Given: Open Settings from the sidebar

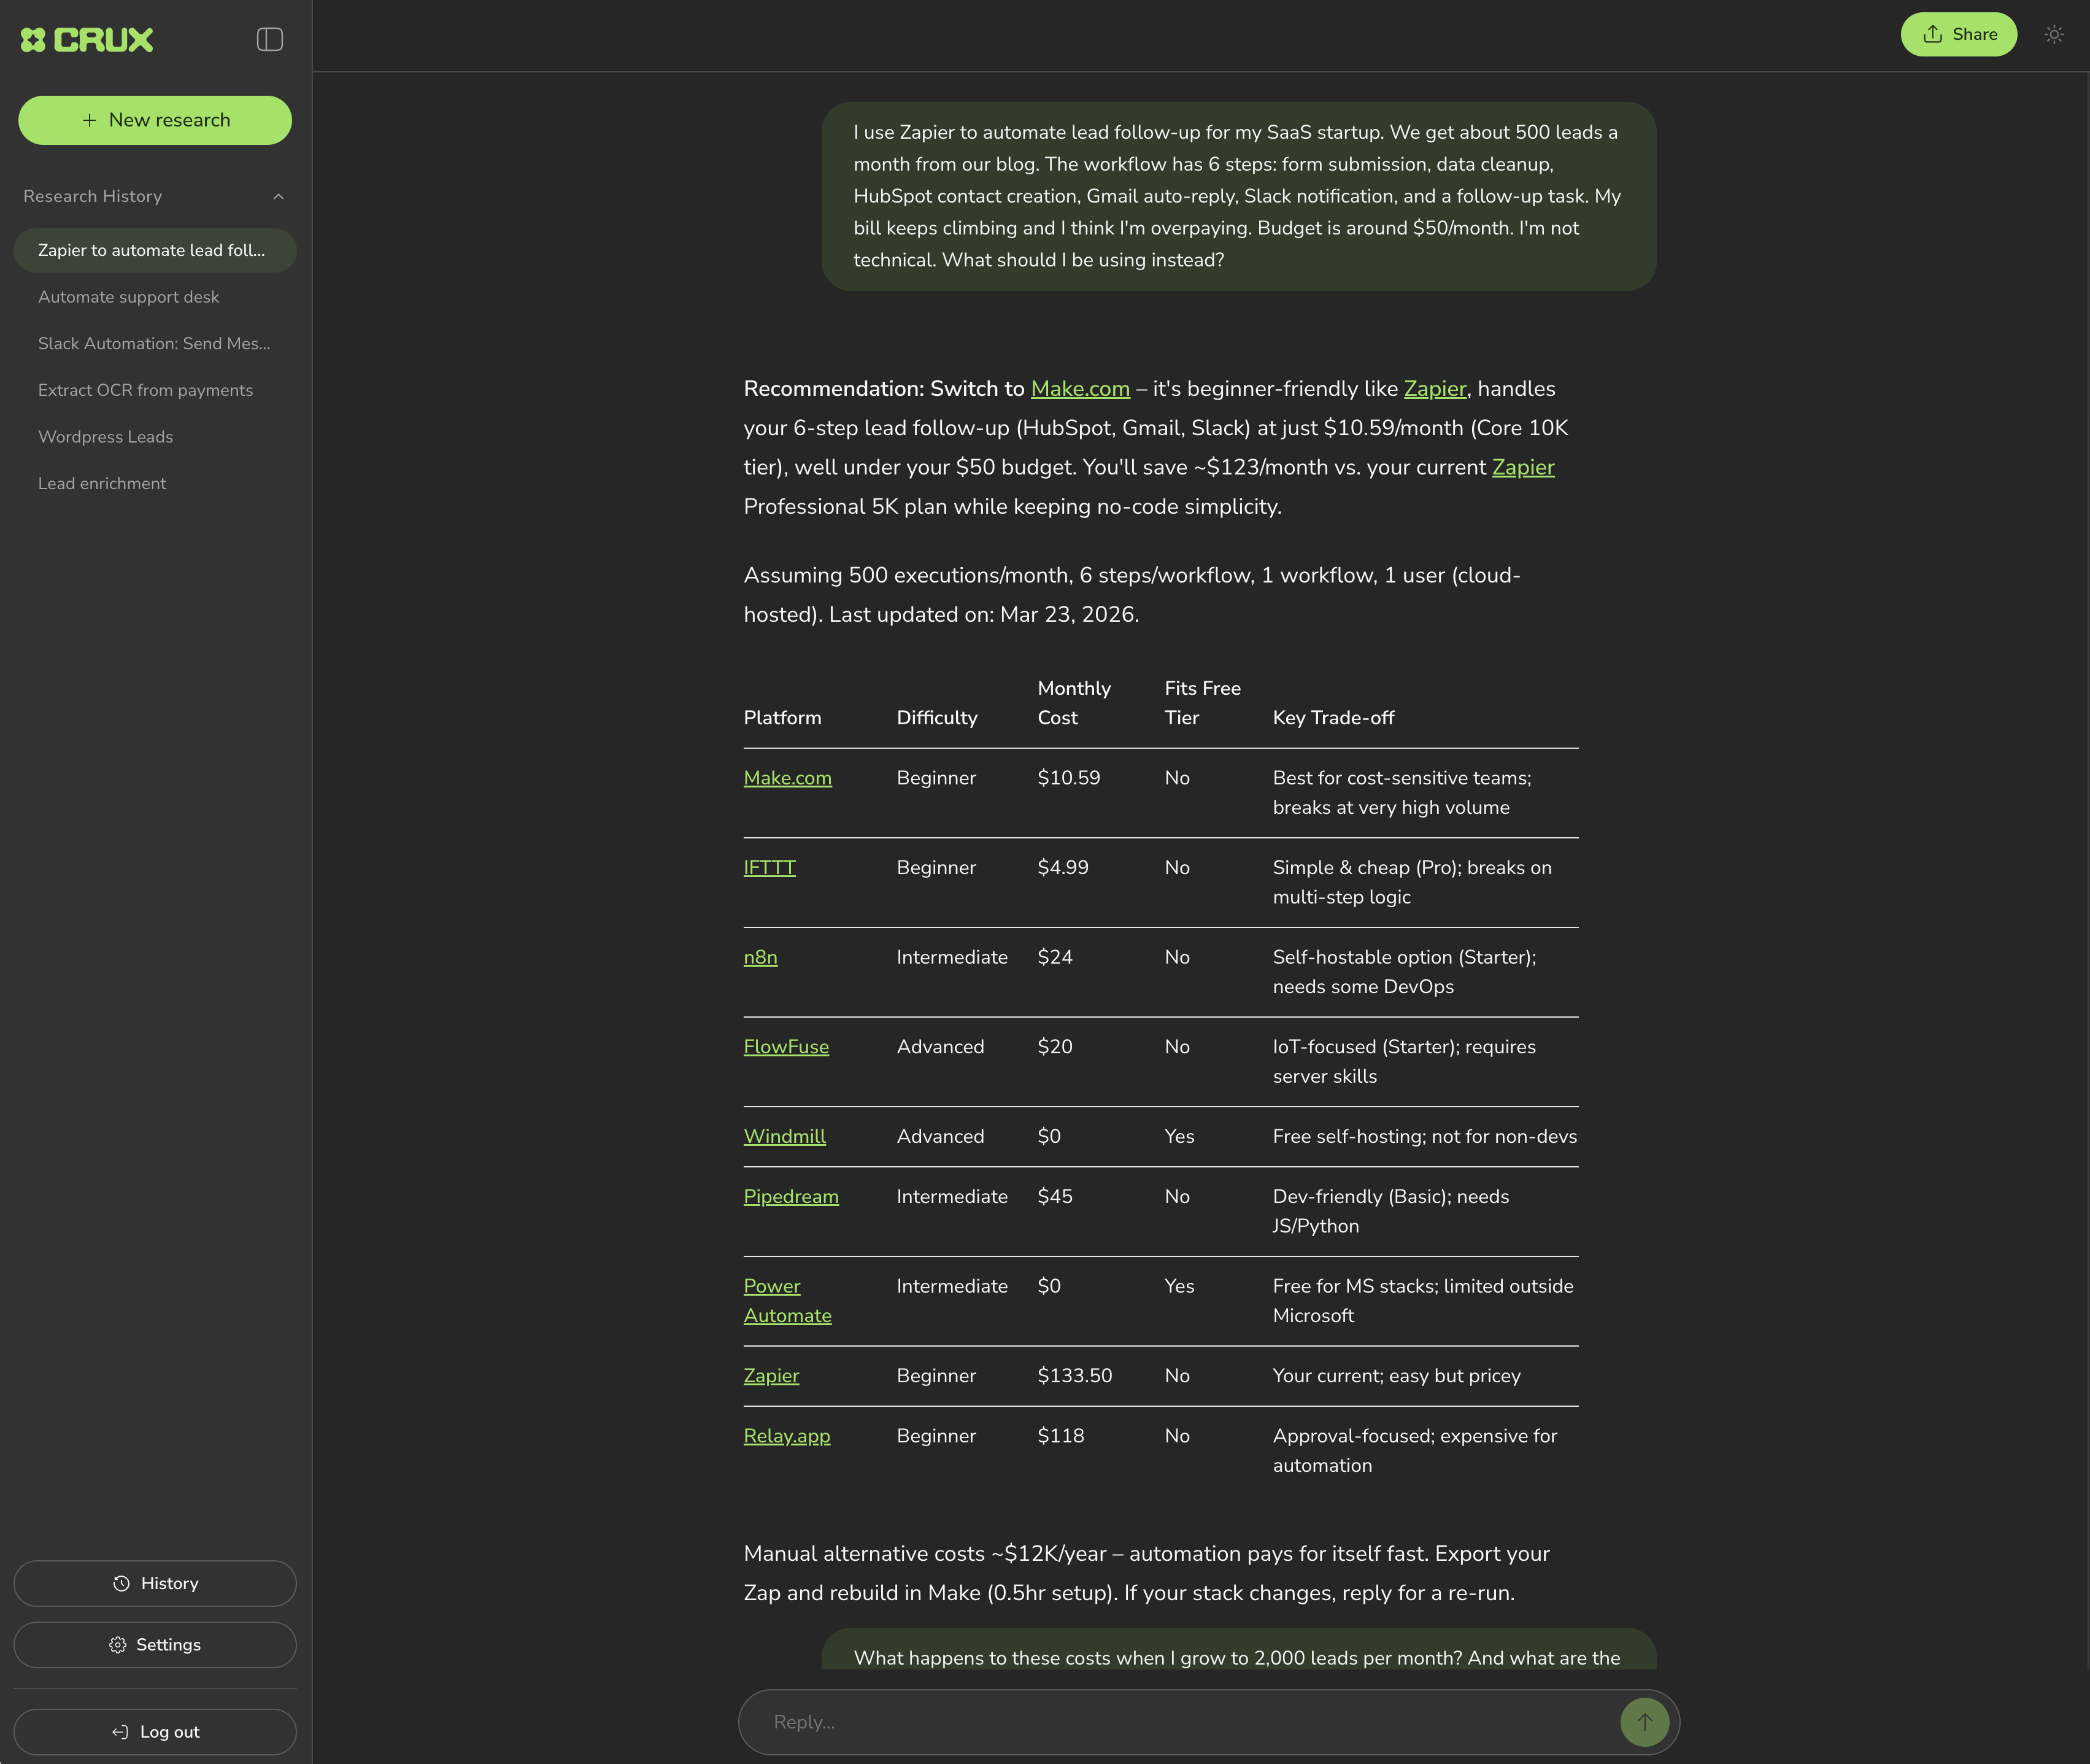Looking at the screenshot, I should click(x=155, y=1645).
